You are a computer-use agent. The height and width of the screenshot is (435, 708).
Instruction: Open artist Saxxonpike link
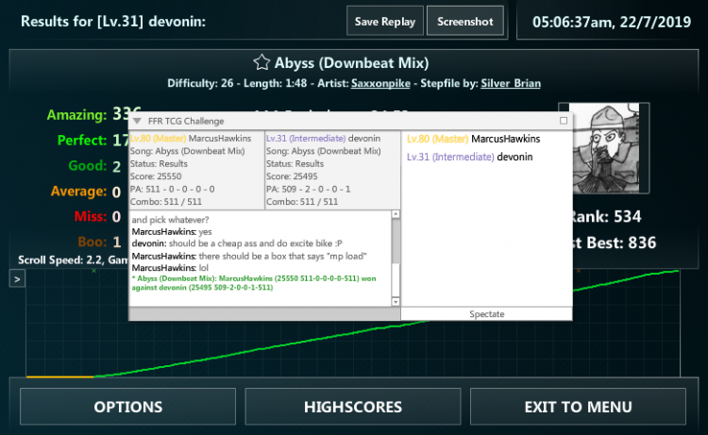(379, 83)
